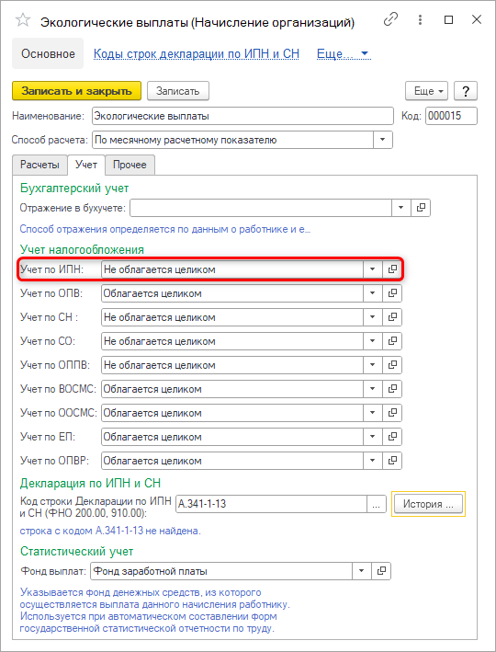Switch to the Расчеты tab
Image resolution: width=496 pixels, height=652 pixels.
[x=39, y=165]
